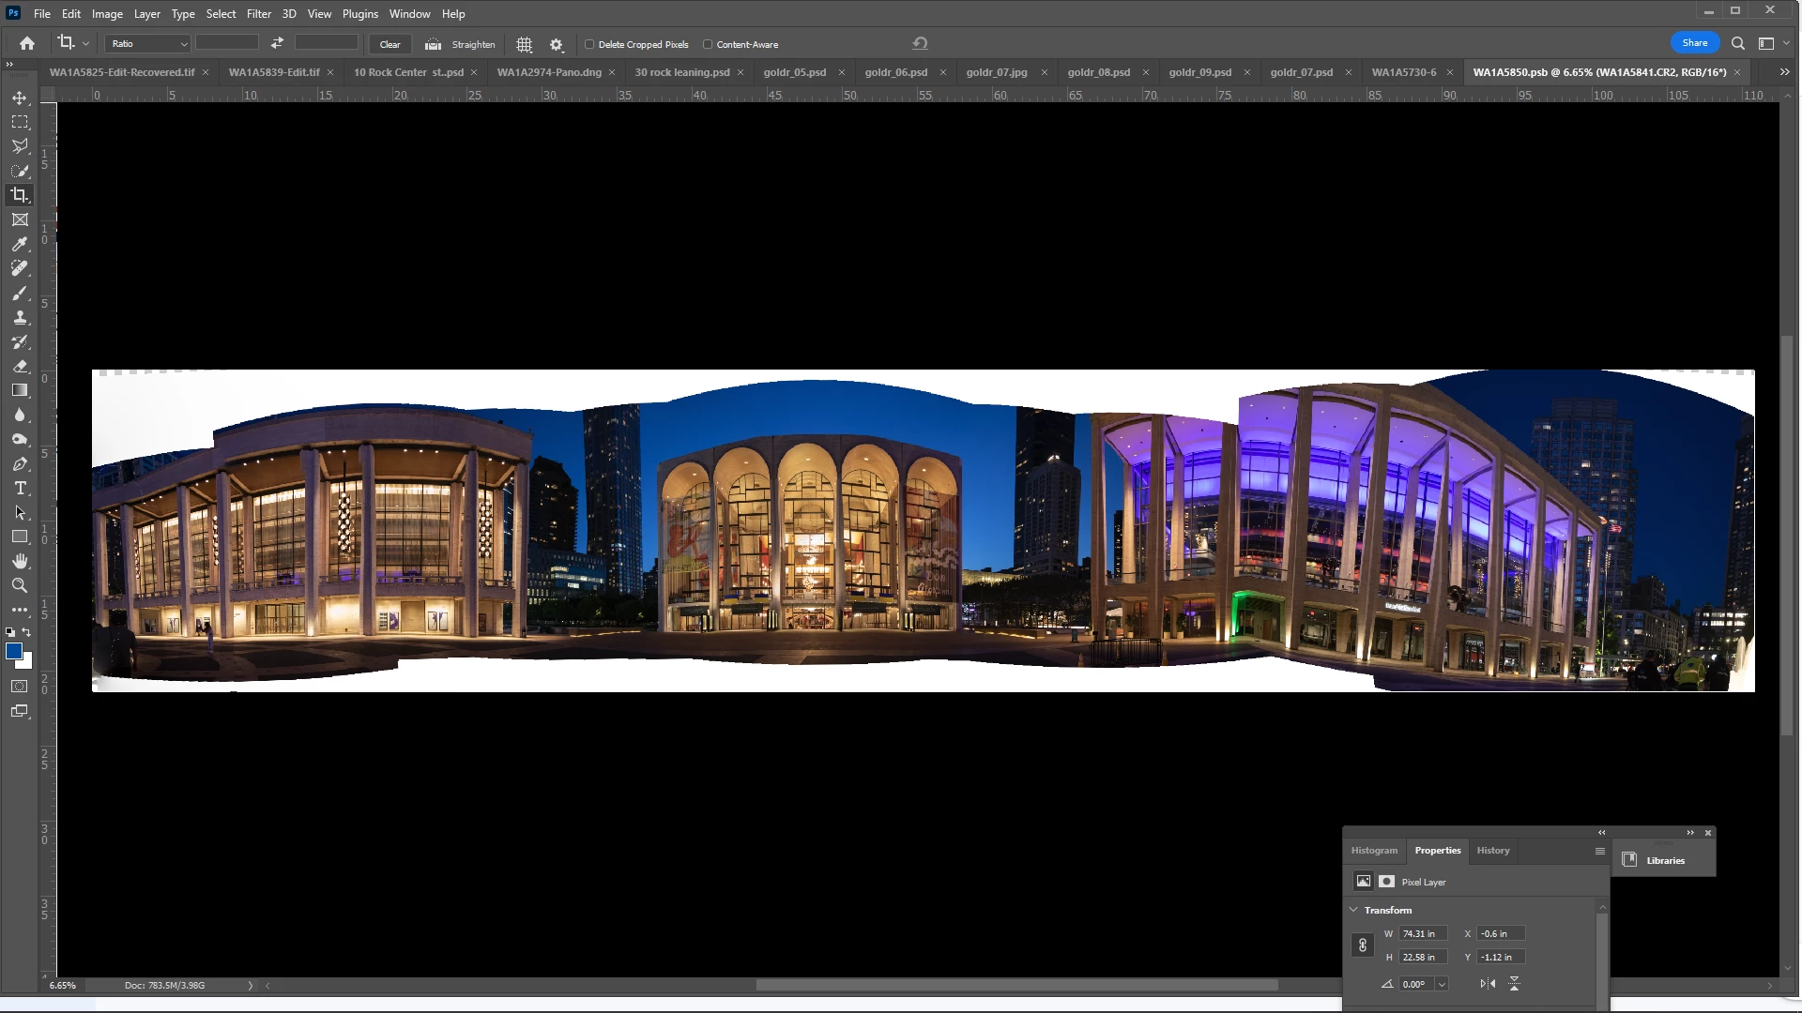Click the Clear button
The height and width of the screenshot is (1013, 1802).
click(389, 44)
